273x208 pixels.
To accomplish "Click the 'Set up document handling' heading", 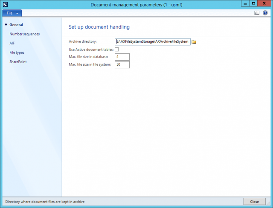I will 99,27.
